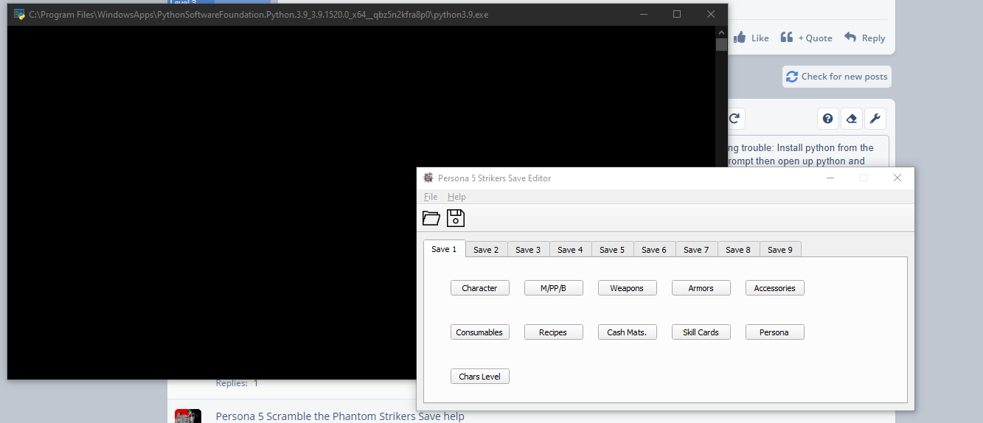Open the Skill Cards editor button
Screen dimensions: 983x423
[x=701, y=332]
